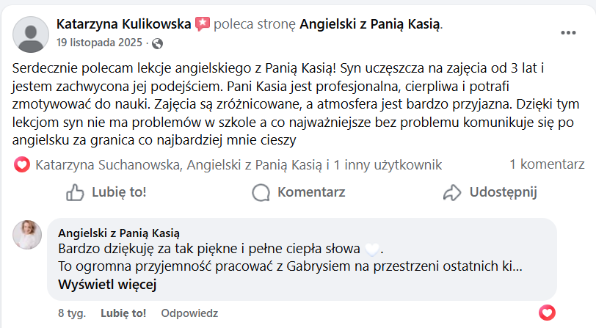Click Lubię to! under the comment
Screen dimensions: 596x328
[123, 313]
